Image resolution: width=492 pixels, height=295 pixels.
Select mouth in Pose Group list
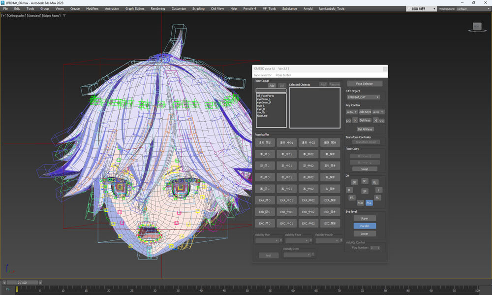coord(261,112)
